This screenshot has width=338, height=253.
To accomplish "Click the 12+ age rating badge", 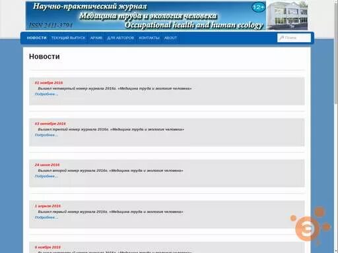I will (x=258, y=7).
